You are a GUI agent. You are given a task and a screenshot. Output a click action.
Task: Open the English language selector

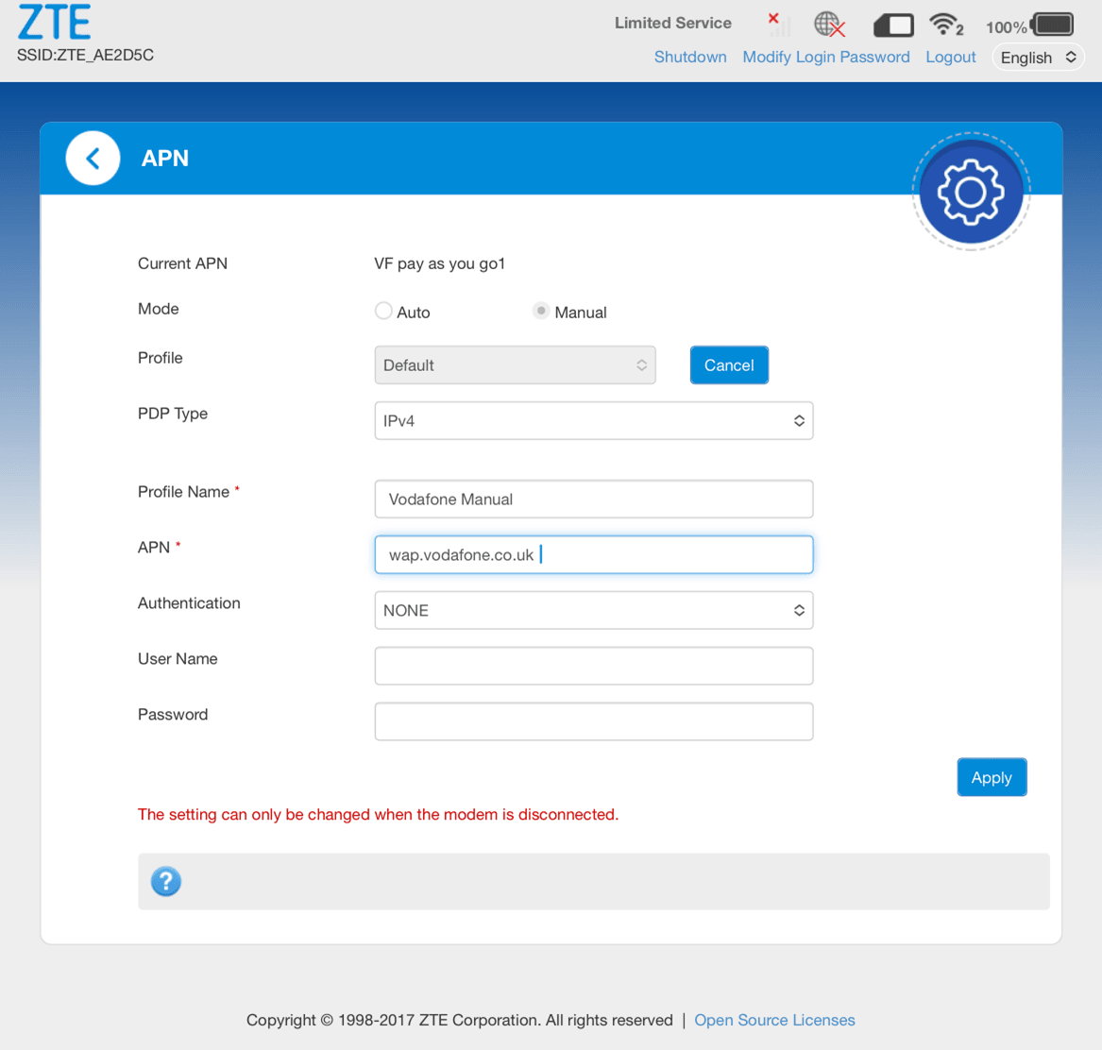[1038, 58]
